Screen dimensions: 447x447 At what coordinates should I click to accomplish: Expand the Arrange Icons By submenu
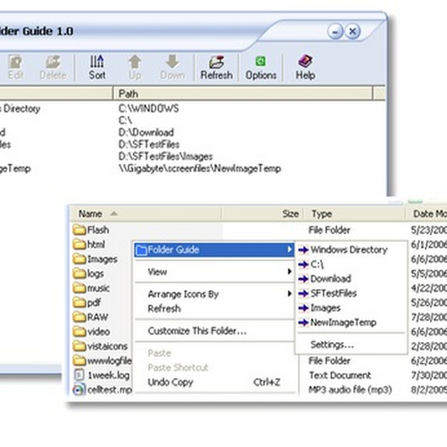214,294
